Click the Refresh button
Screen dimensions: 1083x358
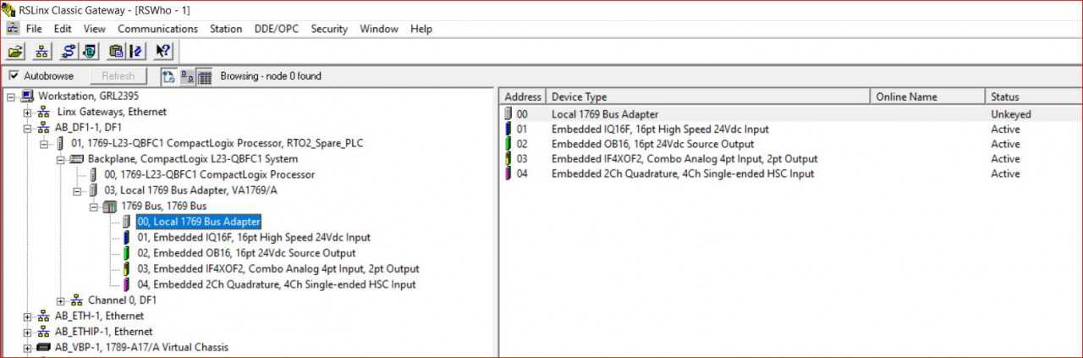(118, 76)
